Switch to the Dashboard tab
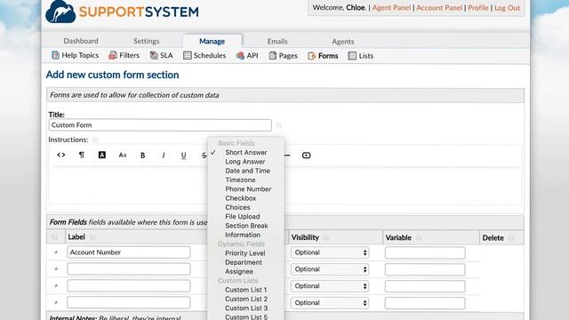 tap(81, 41)
